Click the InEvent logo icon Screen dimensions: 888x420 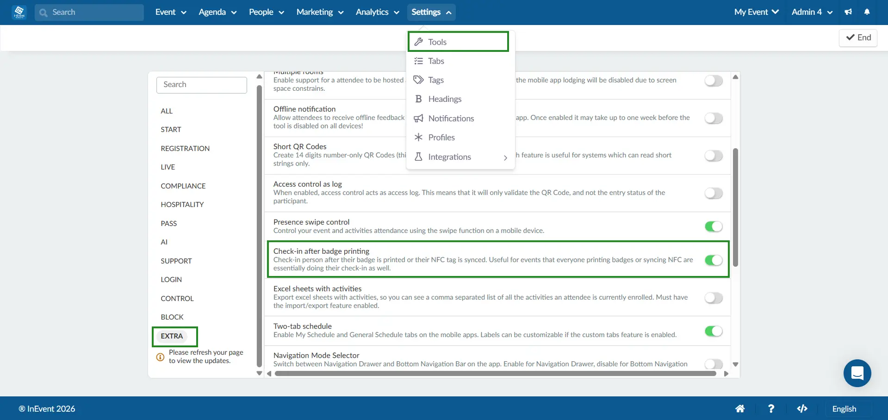point(19,12)
